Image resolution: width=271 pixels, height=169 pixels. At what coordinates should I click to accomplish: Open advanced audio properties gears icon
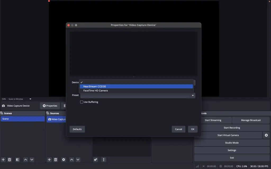(96, 159)
